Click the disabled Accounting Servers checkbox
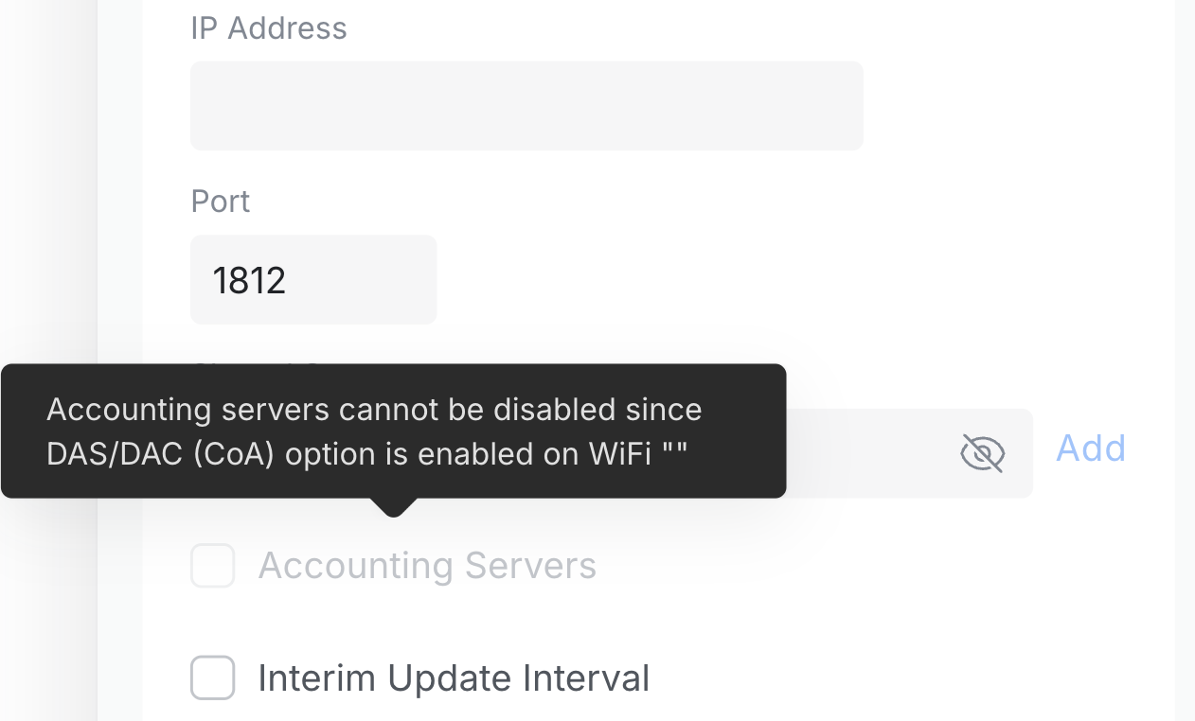1195x721 pixels. tap(213, 566)
